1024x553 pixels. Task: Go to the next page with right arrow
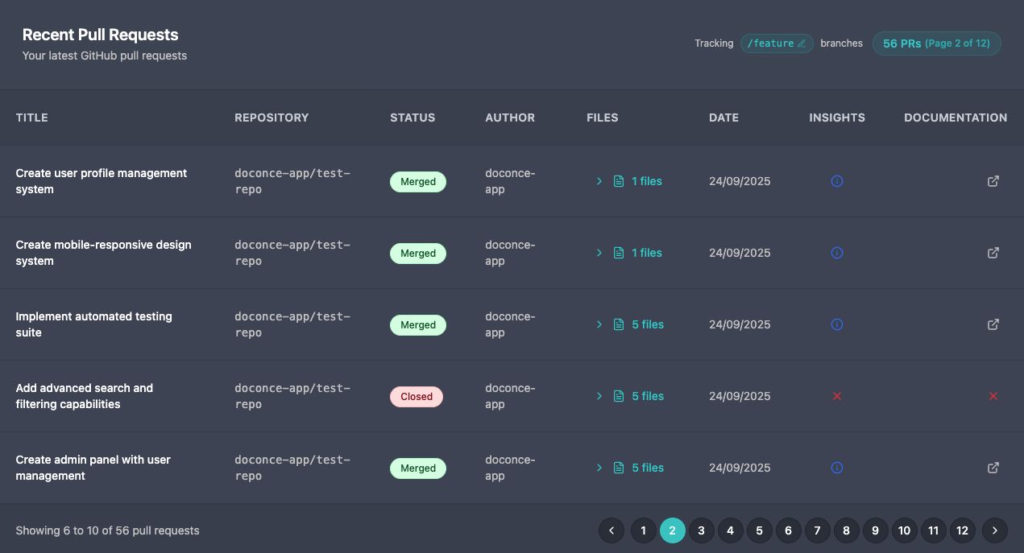994,530
